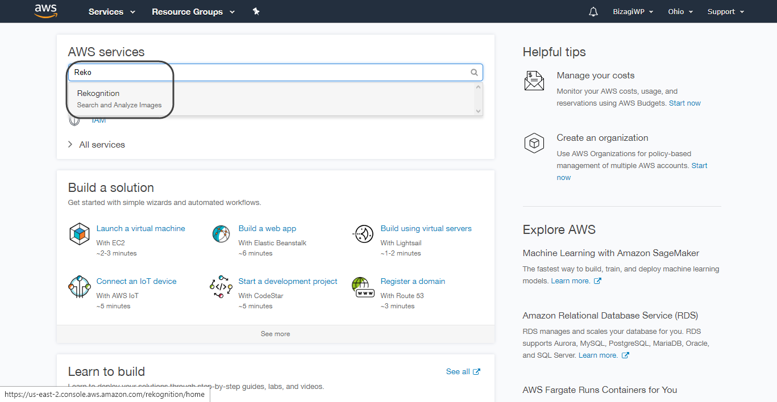Open the Resource Groups dropdown
This screenshot has height=402, width=777.
(193, 12)
